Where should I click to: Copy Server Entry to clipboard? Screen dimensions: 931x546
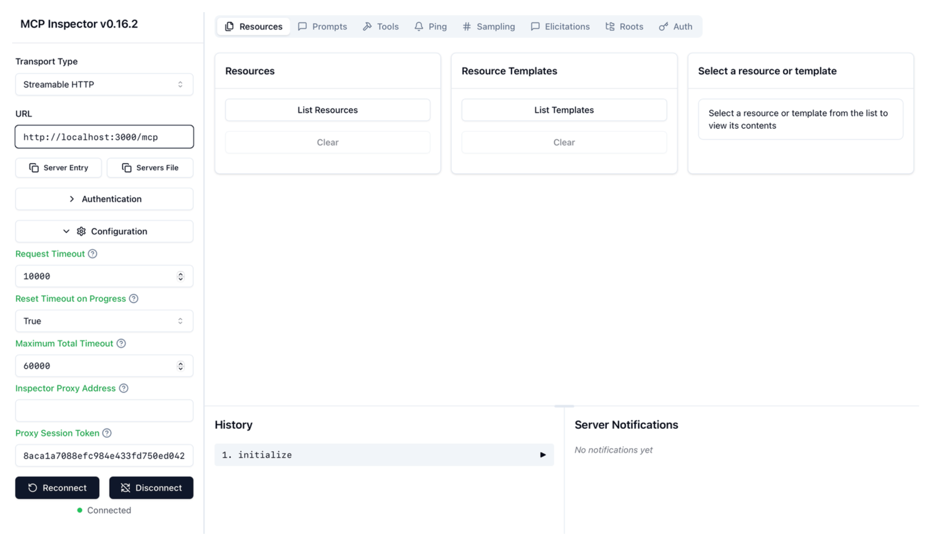point(58,168)
